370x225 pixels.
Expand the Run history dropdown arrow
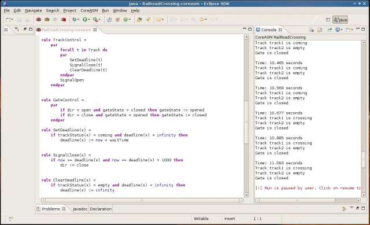89,20
